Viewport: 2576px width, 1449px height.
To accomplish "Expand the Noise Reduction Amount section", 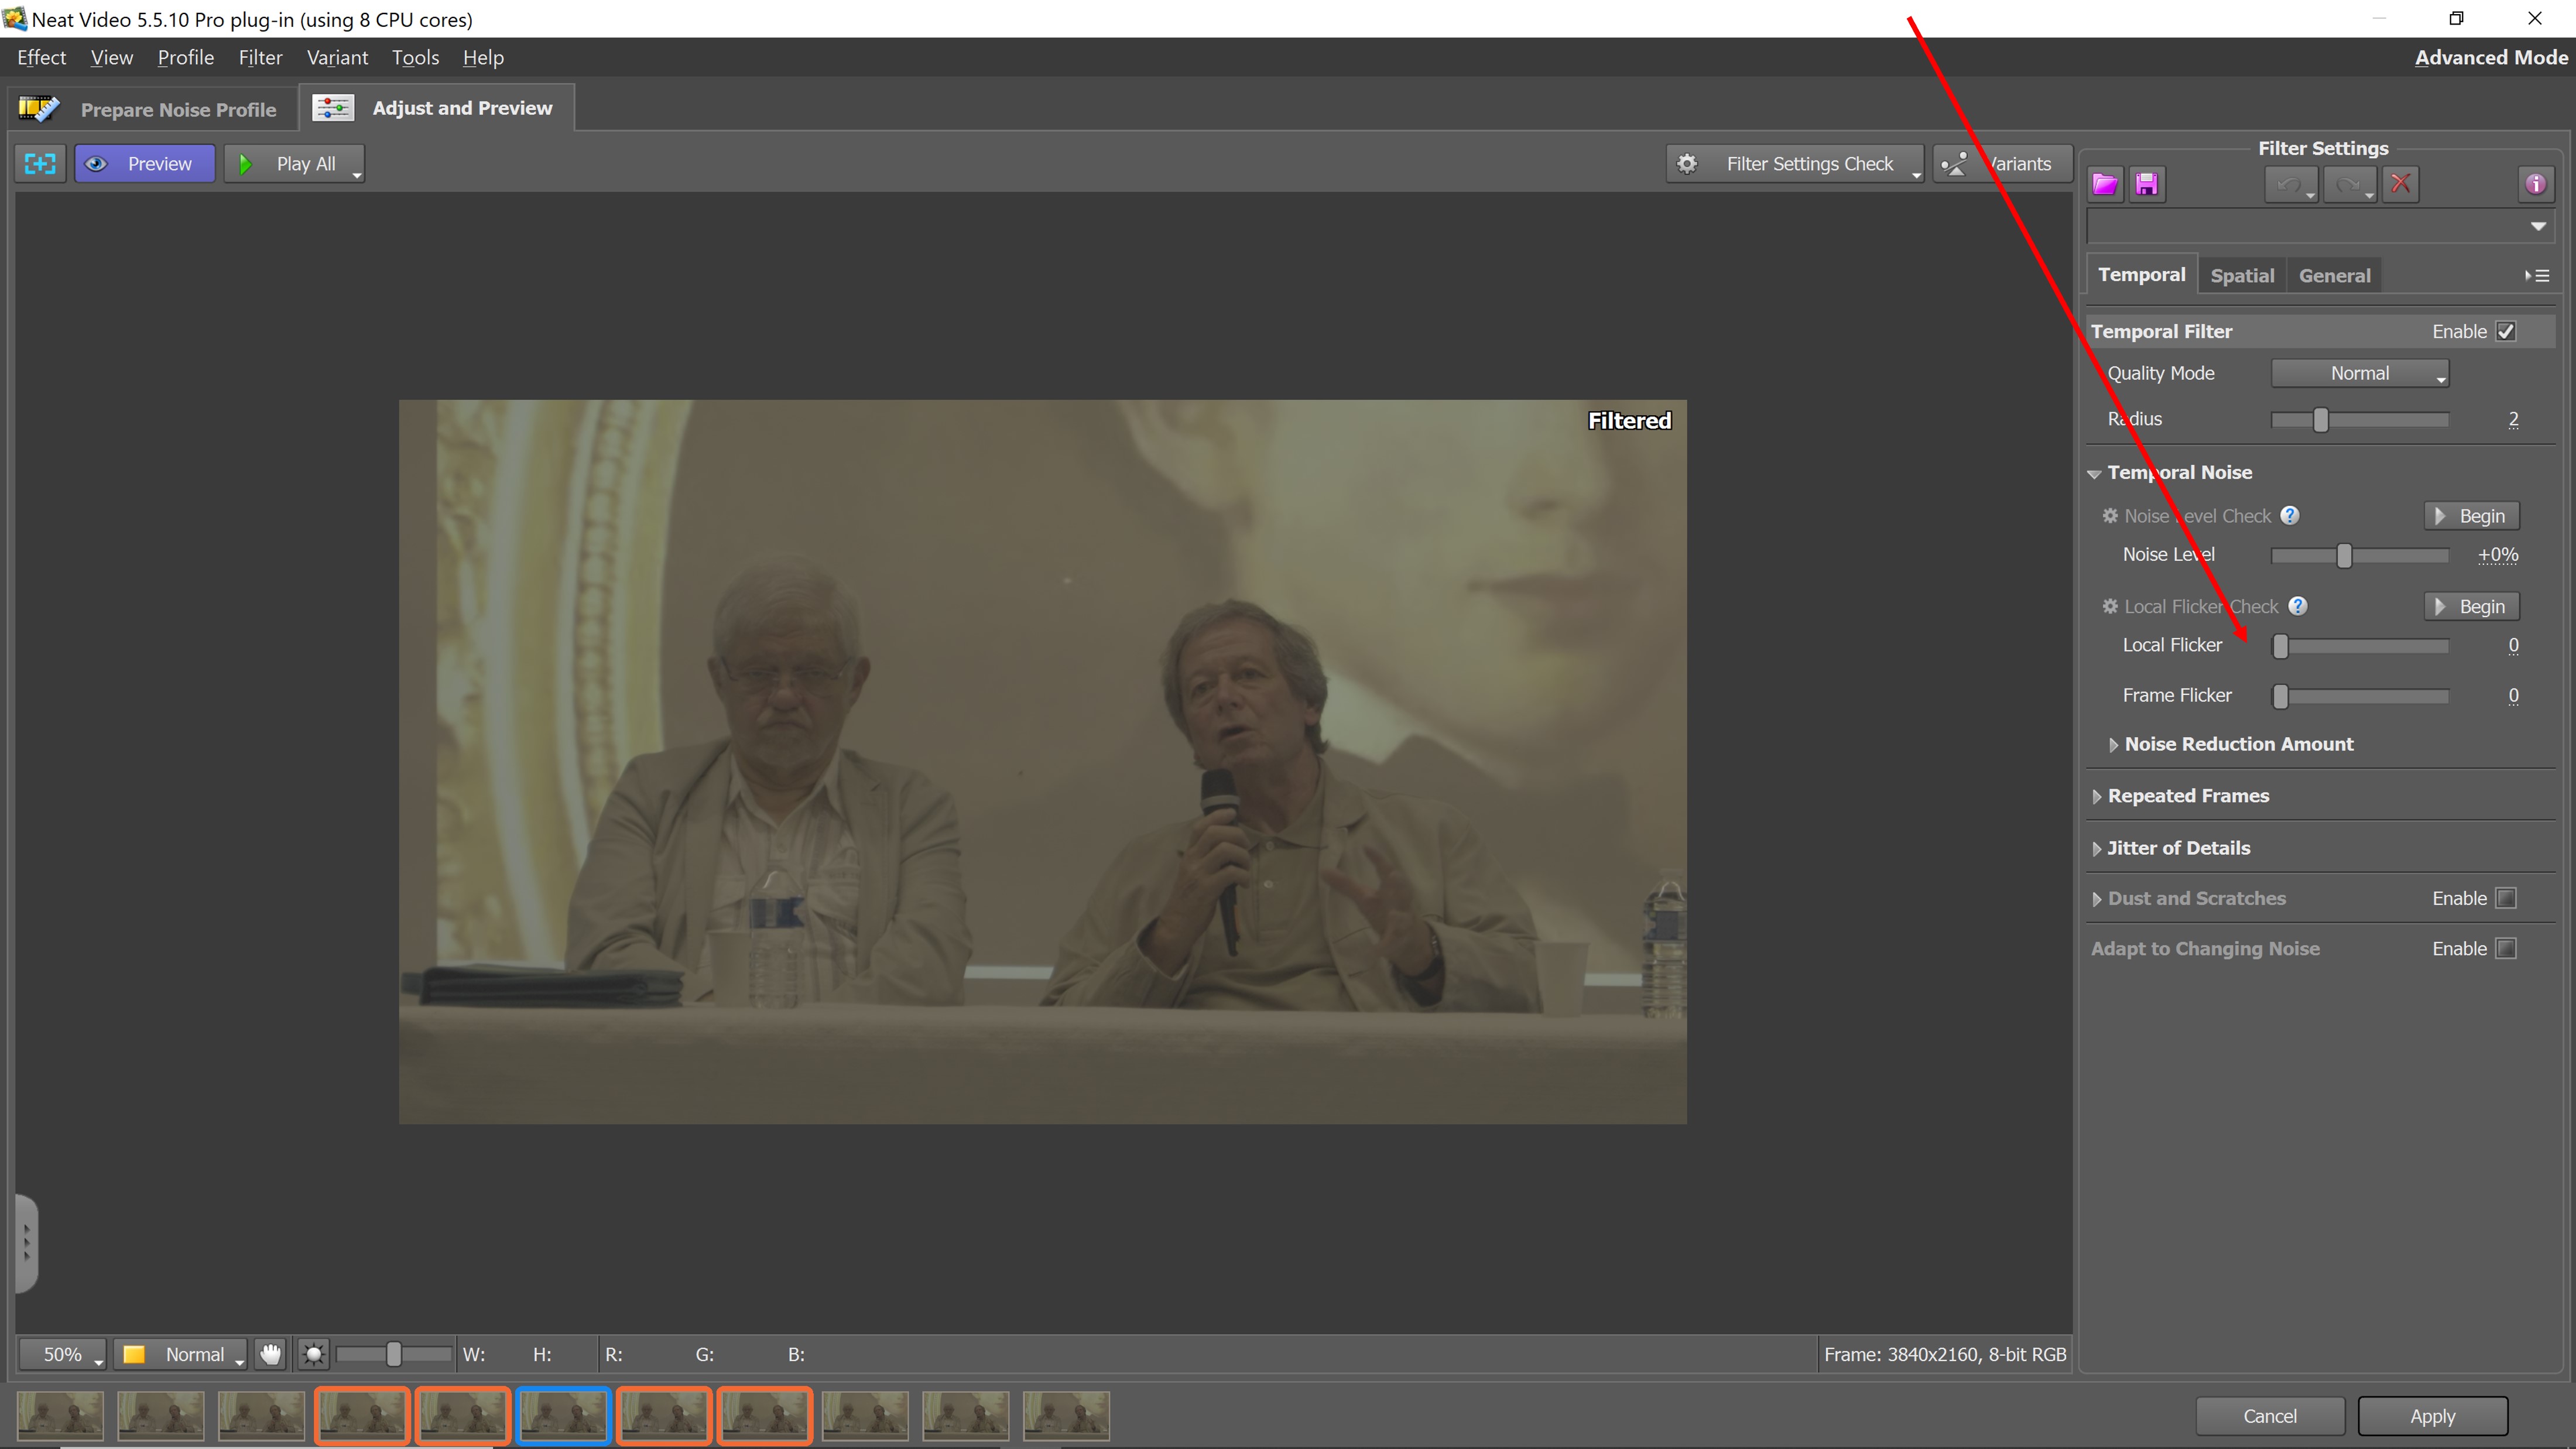I will click(x=2238, y=744).
